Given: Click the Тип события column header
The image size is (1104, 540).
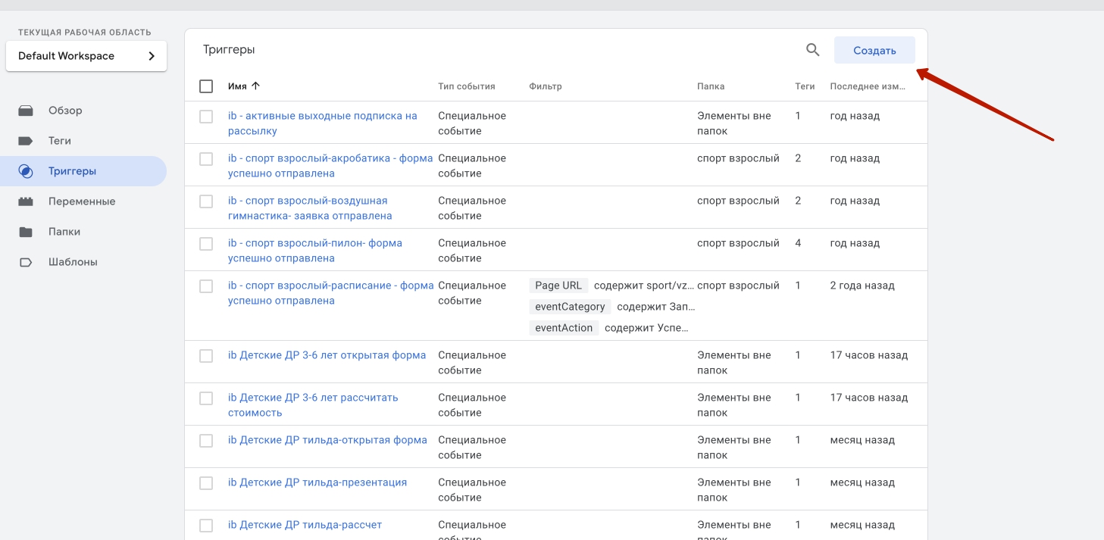Looking at the screenshot, I should click(466, 86).
